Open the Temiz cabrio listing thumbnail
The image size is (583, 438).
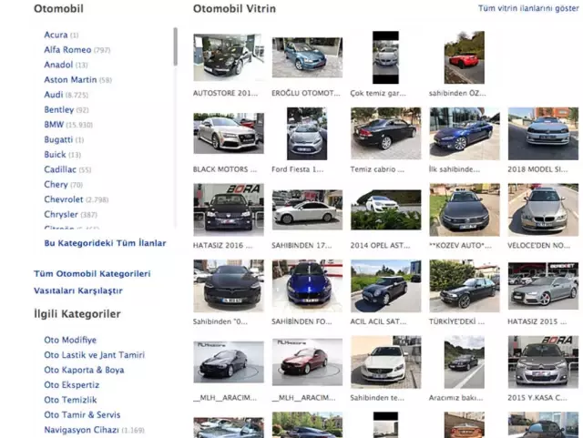coord(386,134)
